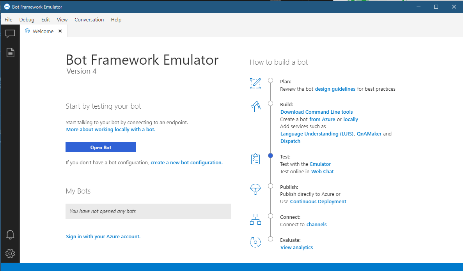The height and width of the screenshot is (271, 463).
Task: Open the View analytics link
Action: pyautogui.click(x=296, y=248)
